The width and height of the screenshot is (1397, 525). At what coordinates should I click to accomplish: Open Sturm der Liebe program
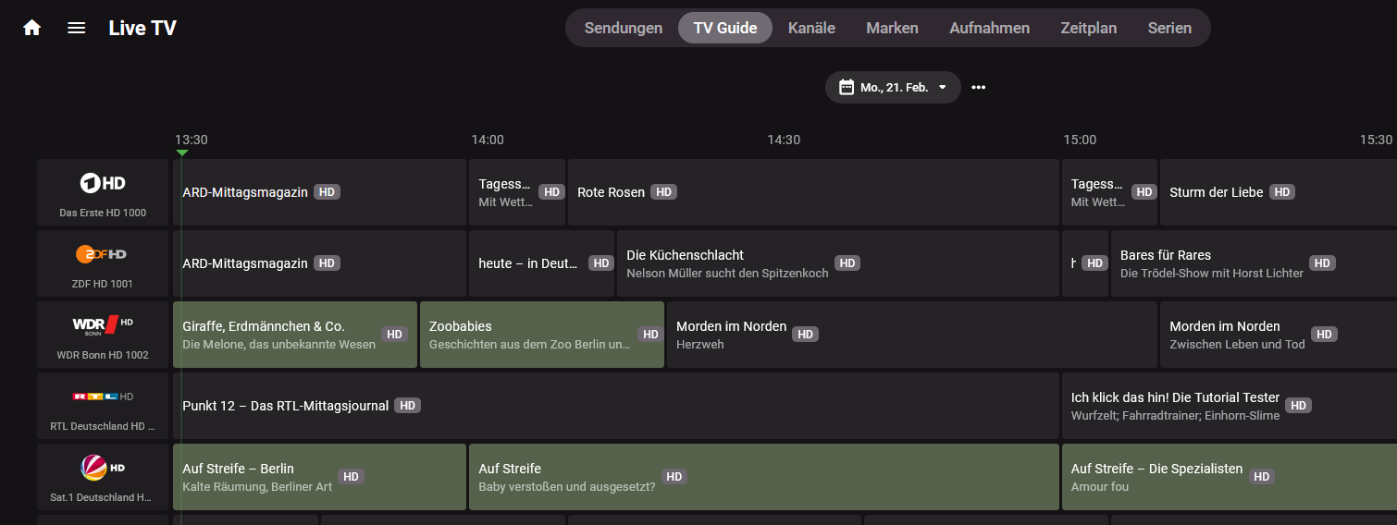[x=1279, y=192]
